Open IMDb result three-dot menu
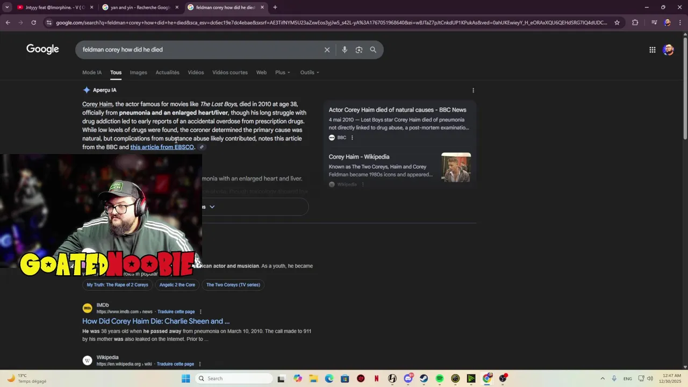Screen dimensions: 688x387 [x=200, y=312]
